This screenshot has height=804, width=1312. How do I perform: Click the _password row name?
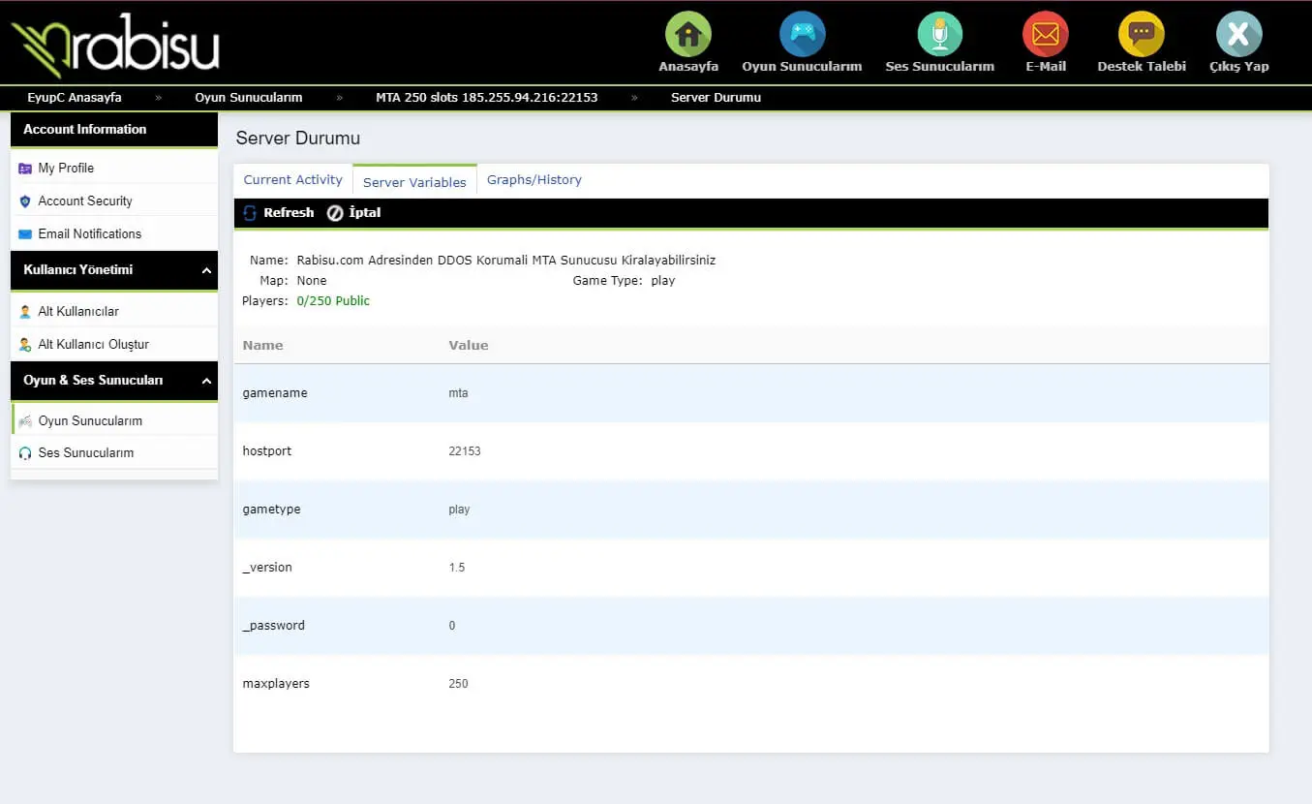point(273,626)
